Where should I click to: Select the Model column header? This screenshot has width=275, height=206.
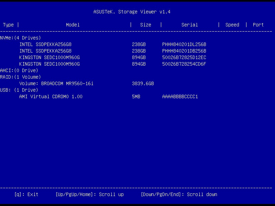click(73, 25)
